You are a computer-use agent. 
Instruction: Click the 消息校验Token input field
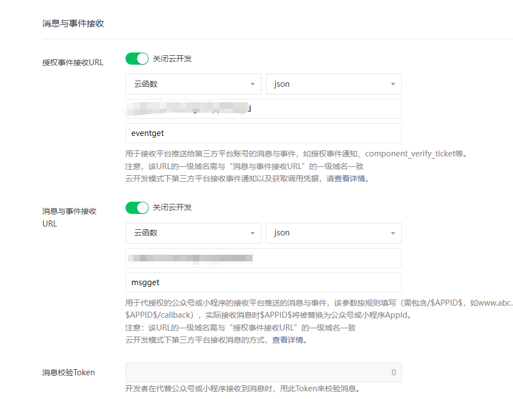tap(263, 372)
